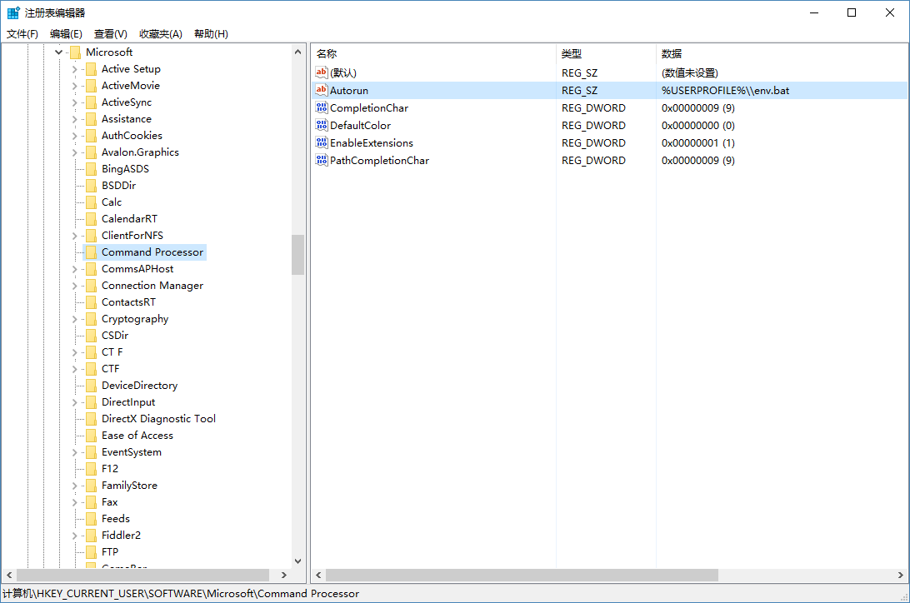
Task: Expand the FTP key
Action: pos(75,551)
